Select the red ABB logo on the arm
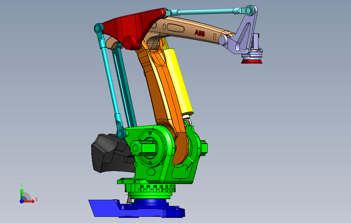The image size is (351, 223). 200,33
